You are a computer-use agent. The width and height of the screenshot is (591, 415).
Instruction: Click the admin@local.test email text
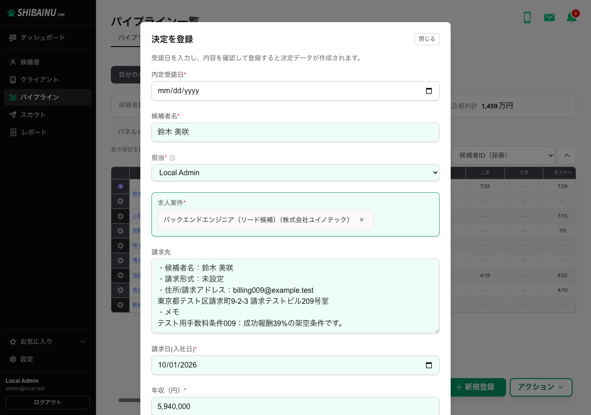(25, 389)
